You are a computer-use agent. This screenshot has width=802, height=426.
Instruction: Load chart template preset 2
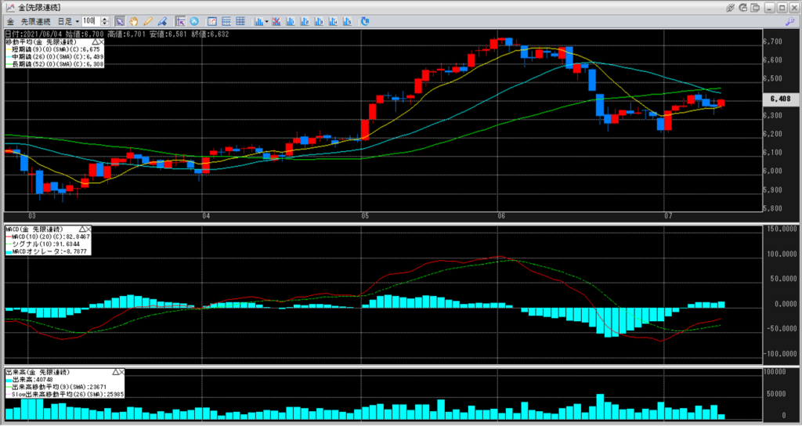[305, 21]
